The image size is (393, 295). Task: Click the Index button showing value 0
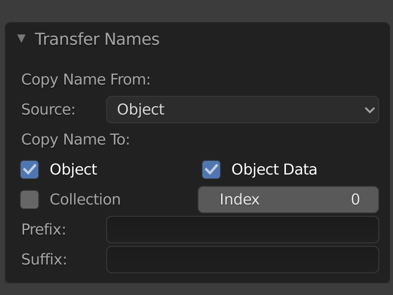pyautogui.click(x=288, y=199)
